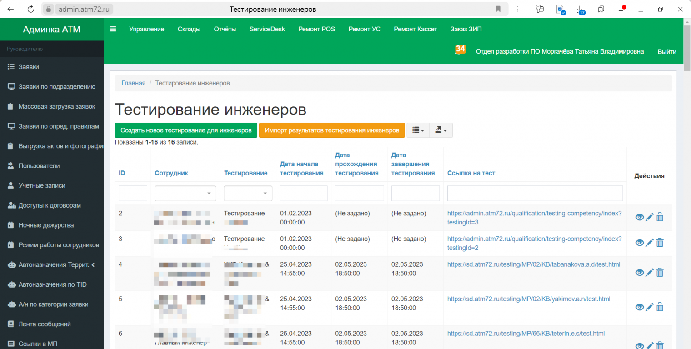View record ID 5 via eye icon
The image size is (691, 349).
[639, 307]
